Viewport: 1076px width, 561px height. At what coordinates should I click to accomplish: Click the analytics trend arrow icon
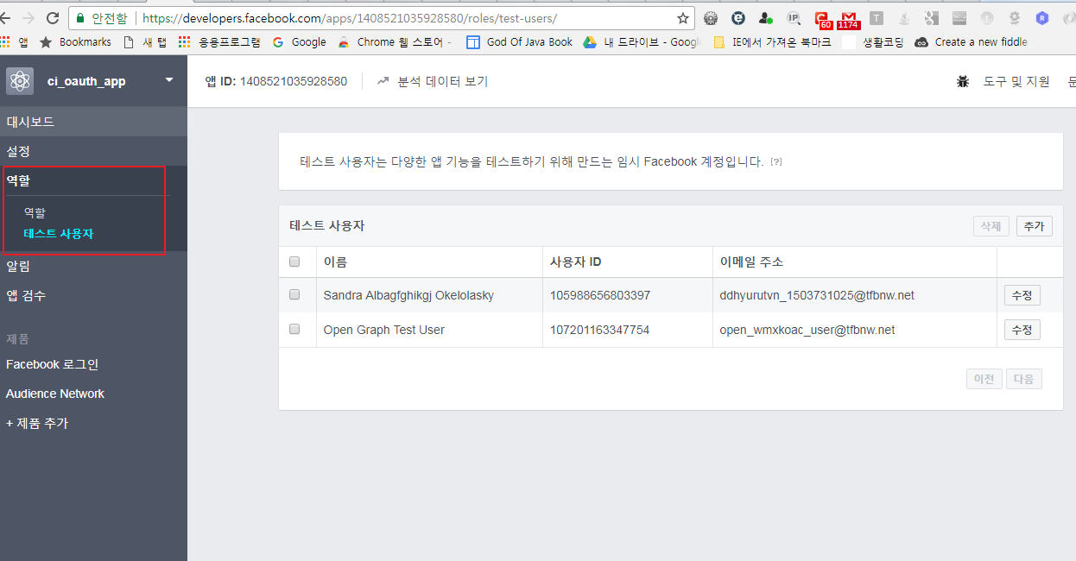click(383, 81)
